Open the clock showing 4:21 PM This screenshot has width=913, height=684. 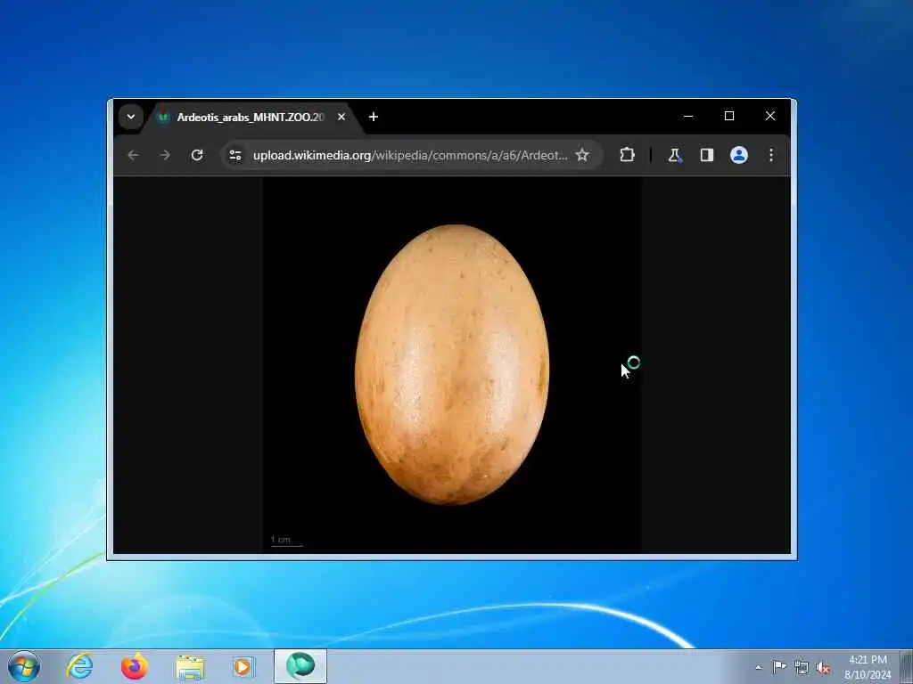[868, 667]
